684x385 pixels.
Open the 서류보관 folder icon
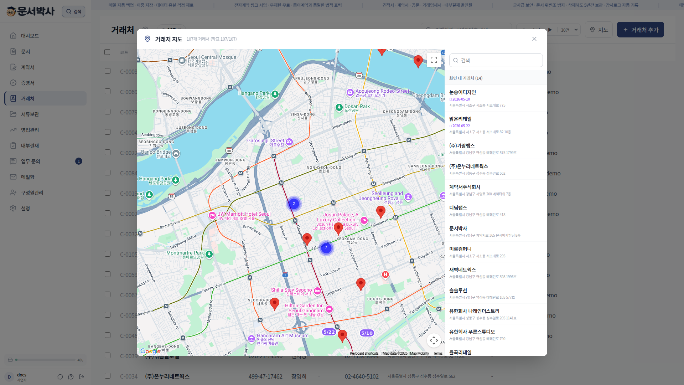point(13,114)
